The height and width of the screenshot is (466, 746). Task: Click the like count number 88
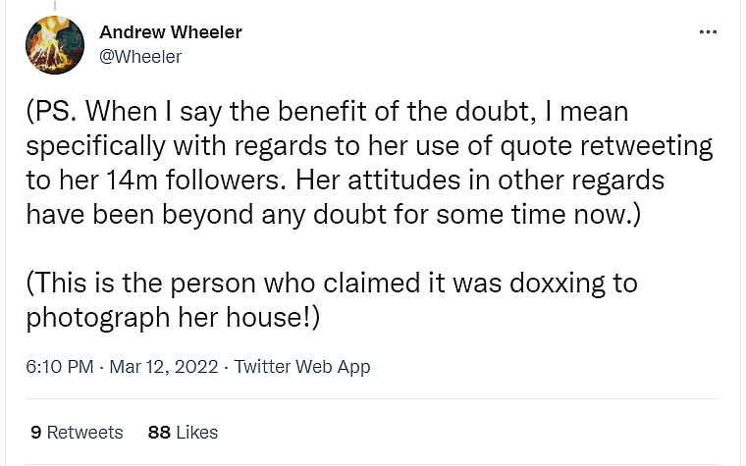click(159, 432)
